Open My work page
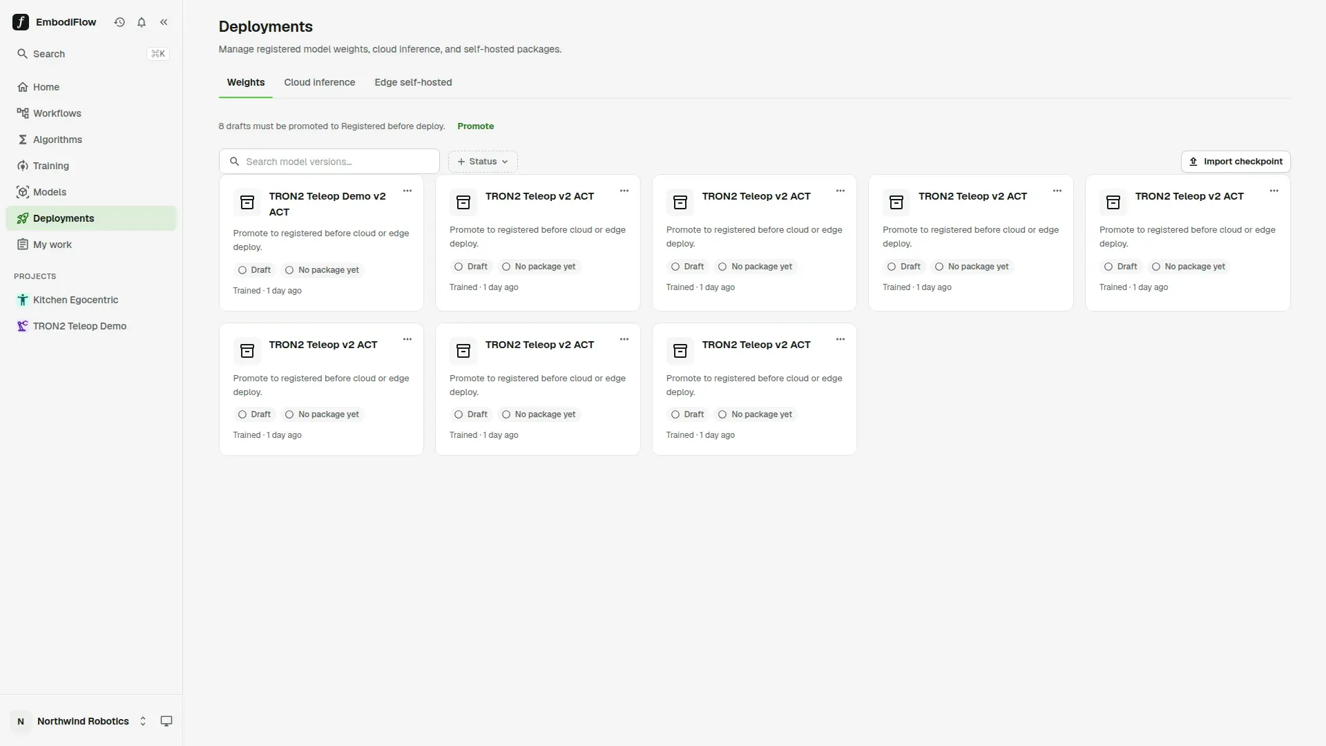 tap(91, 245)
